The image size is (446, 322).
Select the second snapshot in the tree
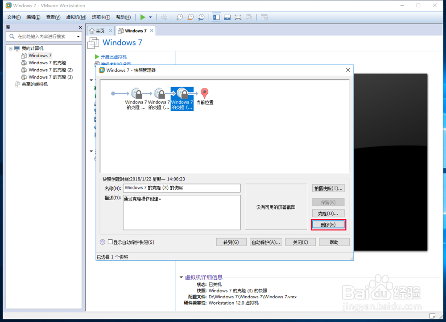click(x=159, y=99)
